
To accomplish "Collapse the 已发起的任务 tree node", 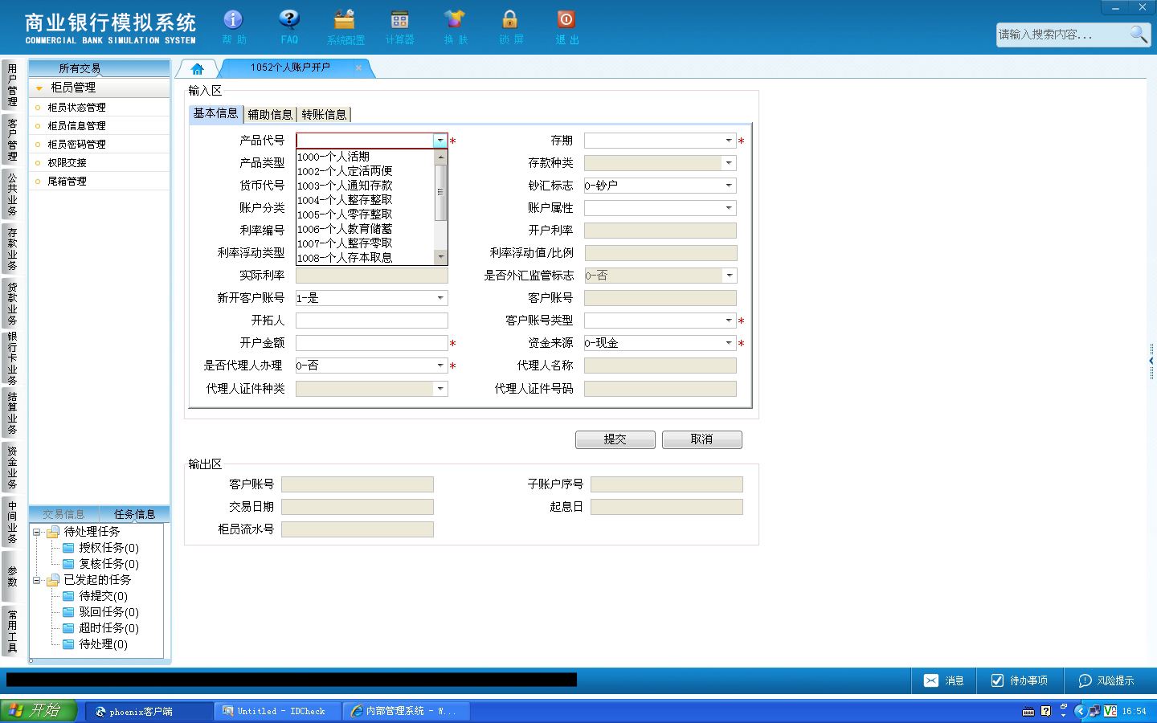I will pos(37,580).
